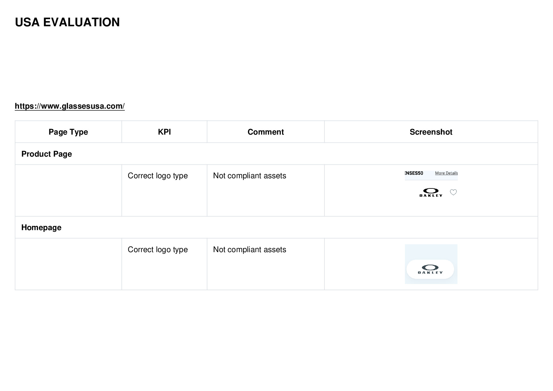Click the Oakley logo beside the heart

click(431, 192)
